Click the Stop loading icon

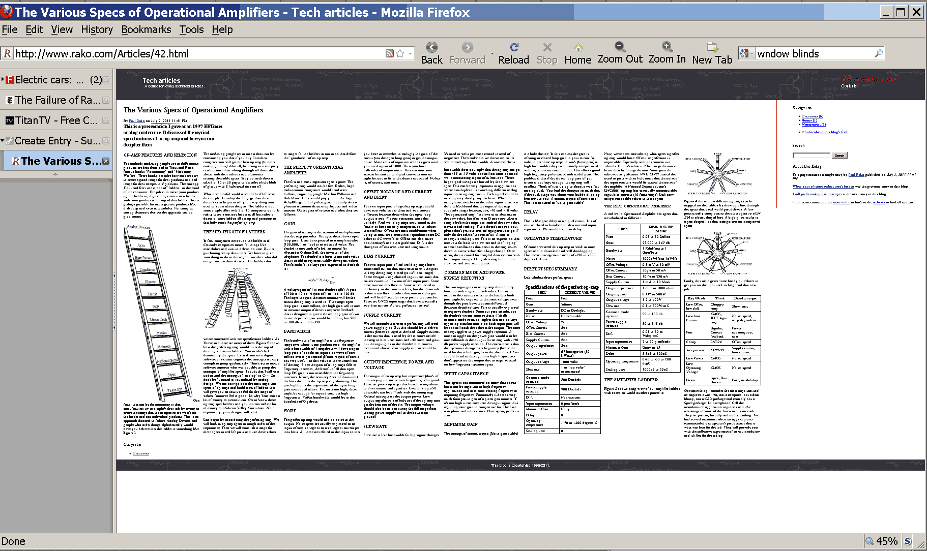coord(547,47)
